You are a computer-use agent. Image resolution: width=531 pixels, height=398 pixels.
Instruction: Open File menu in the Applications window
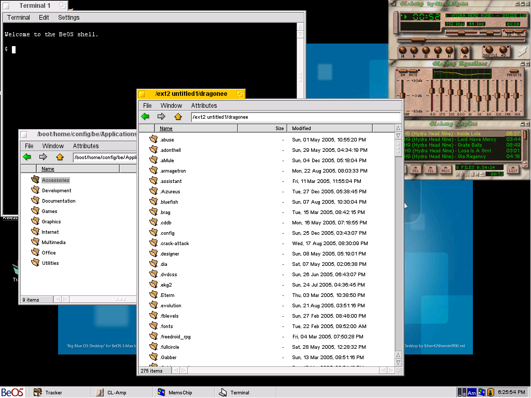pos(29,146)
